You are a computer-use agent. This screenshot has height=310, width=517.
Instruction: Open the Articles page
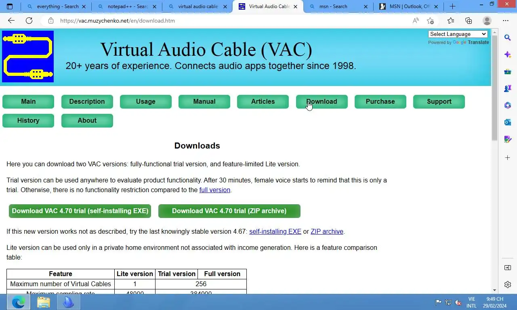point(263,102)
